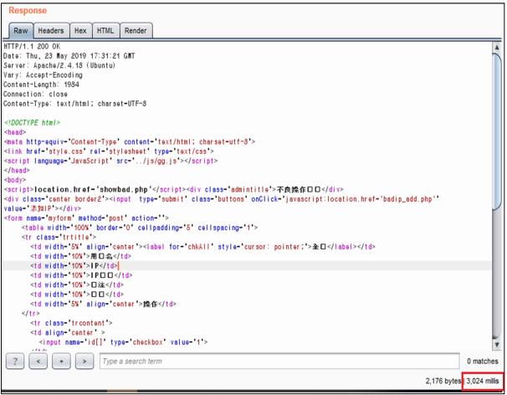The width and height of the screenshot is (507, 395).
Task: Click the form name 'myform' line
Action: [x=86, y=218]
